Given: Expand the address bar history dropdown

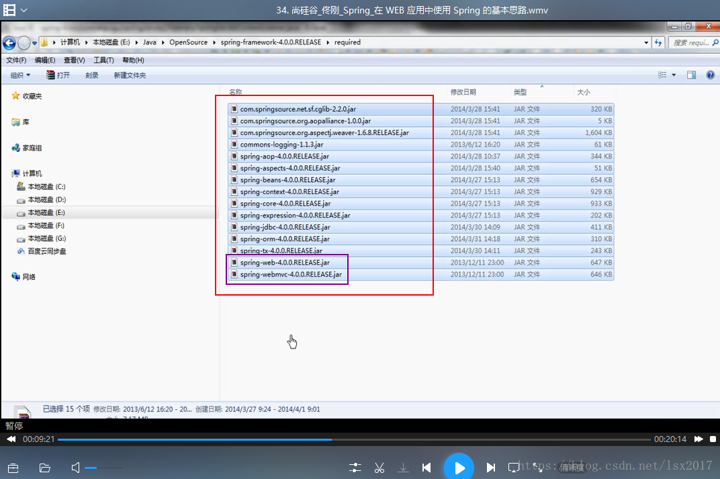Looking at the screenshot, I should click(x=646, y=43).
